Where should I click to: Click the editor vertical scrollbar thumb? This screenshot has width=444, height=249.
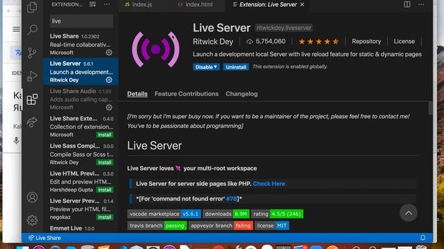[x=430, y=108]
